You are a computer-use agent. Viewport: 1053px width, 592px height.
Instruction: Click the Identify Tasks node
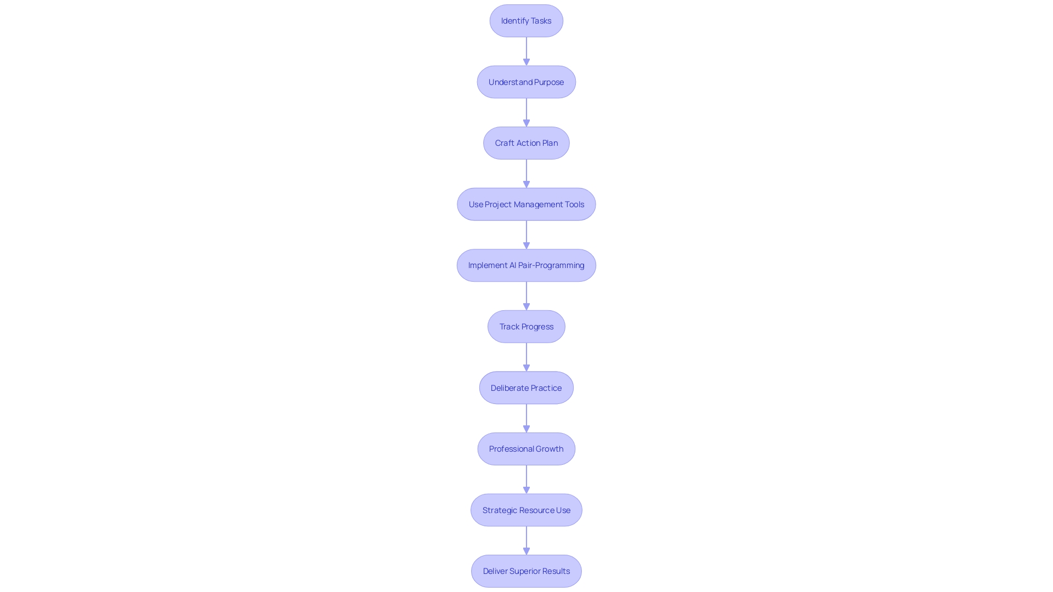pyautogui.click(x=526, y=20)
